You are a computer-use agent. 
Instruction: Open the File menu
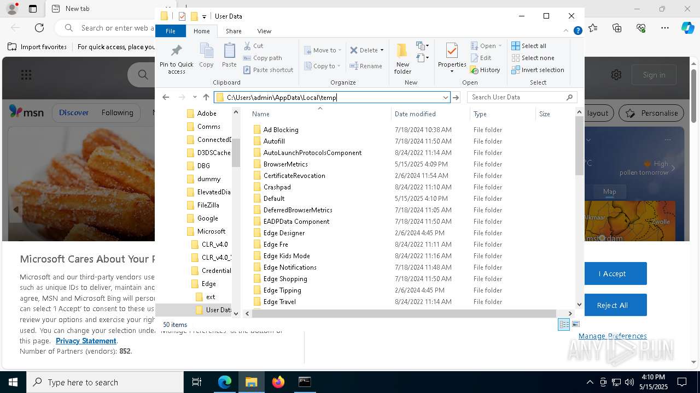click(171, 31)
